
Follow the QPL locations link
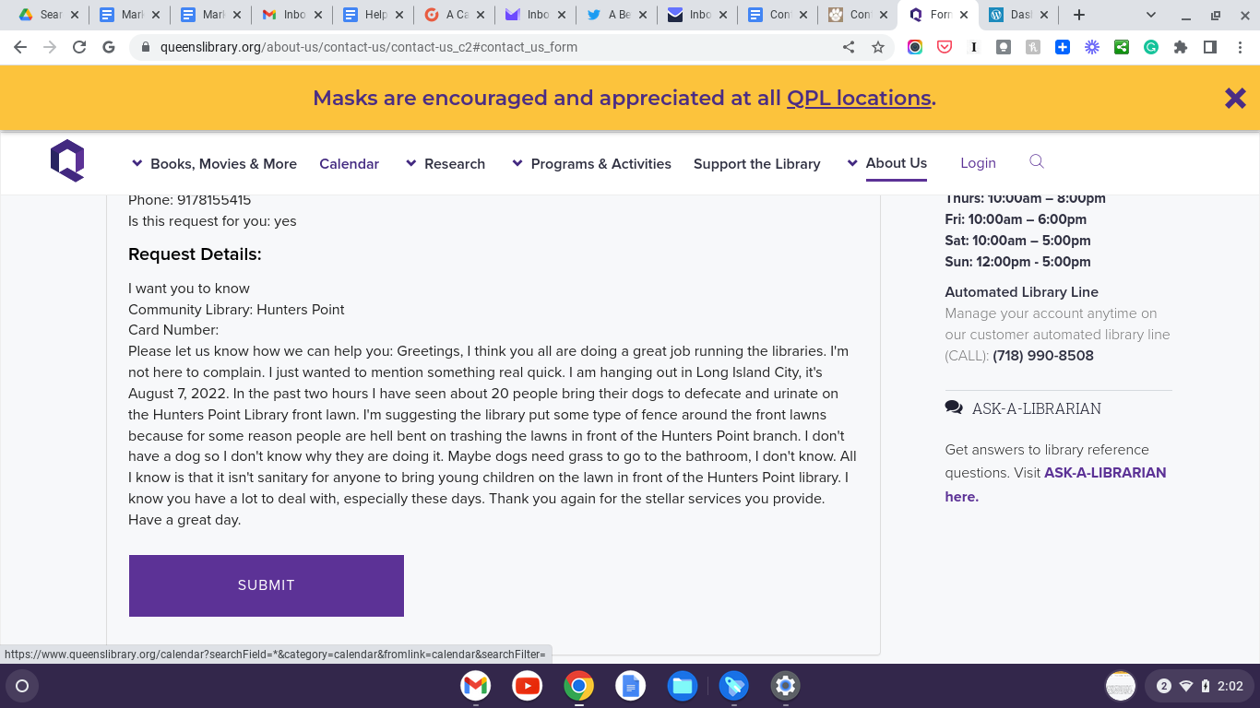pyautogui.click(x=858, y=98)
